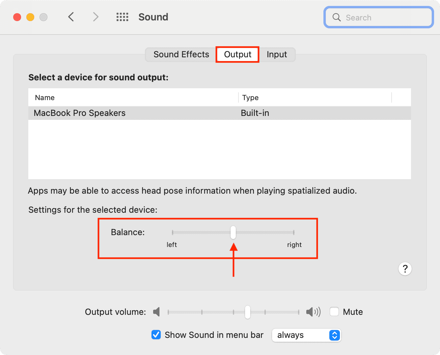This screenshot has height=355, width=440.
Task: Click the loud volume speaker icon
Action: (x=313, y=312)
